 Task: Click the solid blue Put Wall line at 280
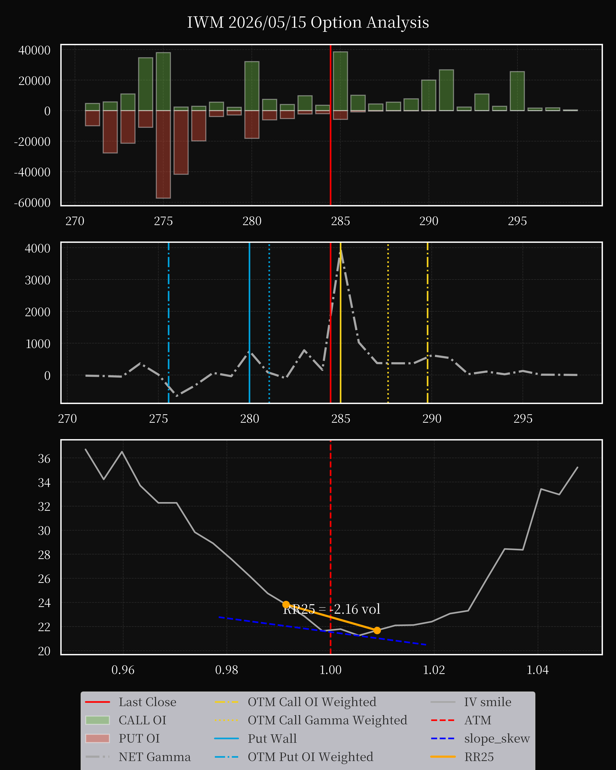(249, 322)
